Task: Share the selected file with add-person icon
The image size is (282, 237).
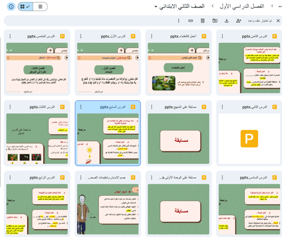Action: coord(239,21)
